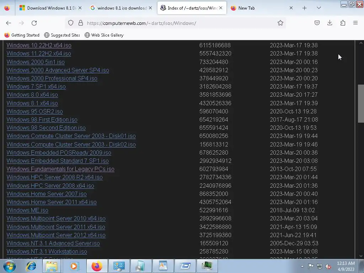This screenshot has width=364, height=273.
Task: Open Suggested Sites bookmark
Action: click(x=62, y=35)
